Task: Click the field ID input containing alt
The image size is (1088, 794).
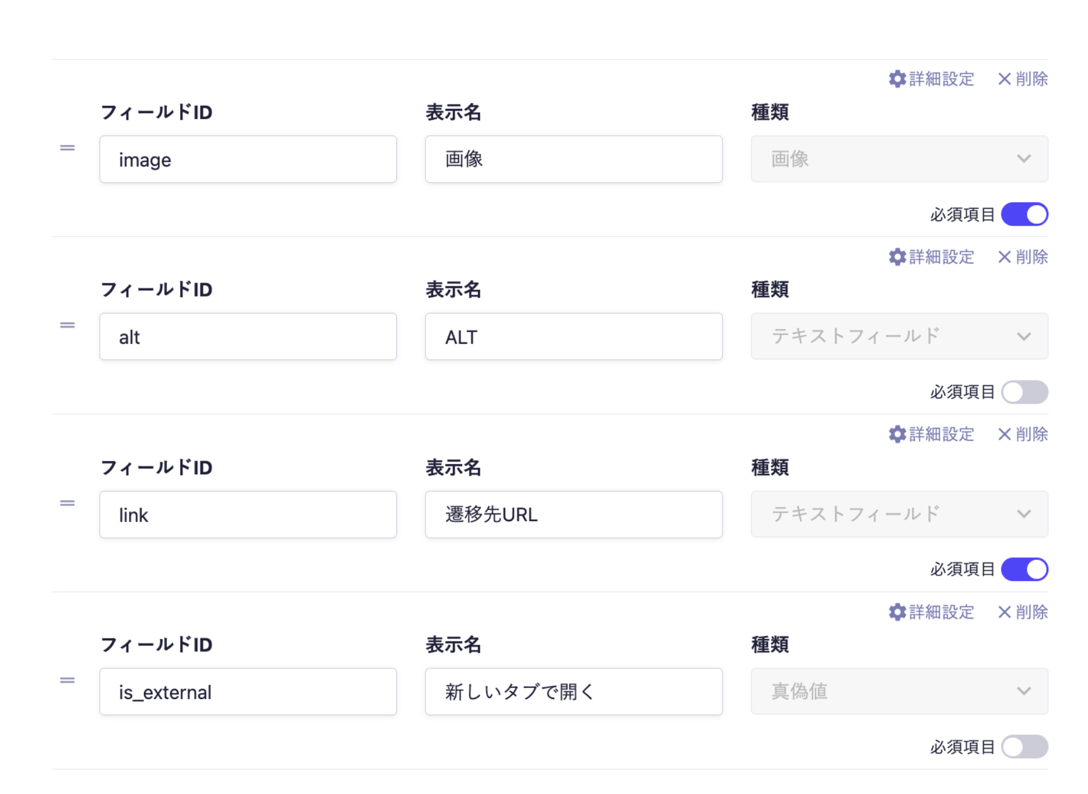Action: [247, 337]
